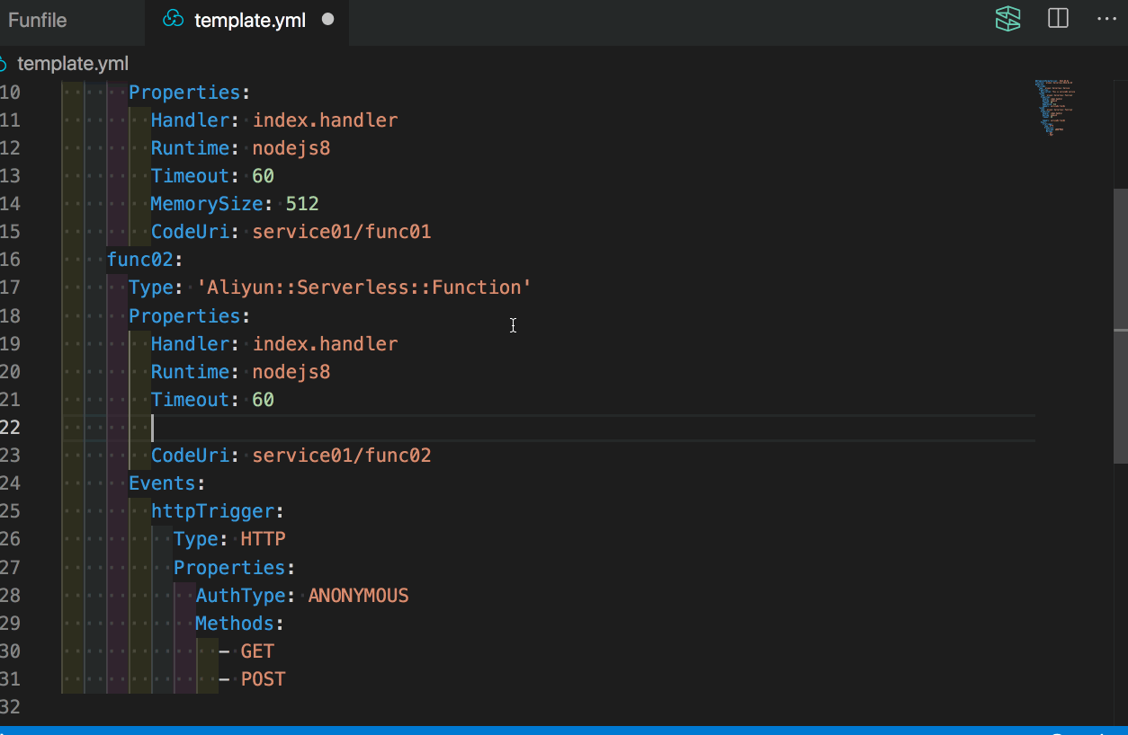
Task: Click the cloud icon on the template.yml tab
Action: pyautogui.click(x=173, y=20)
